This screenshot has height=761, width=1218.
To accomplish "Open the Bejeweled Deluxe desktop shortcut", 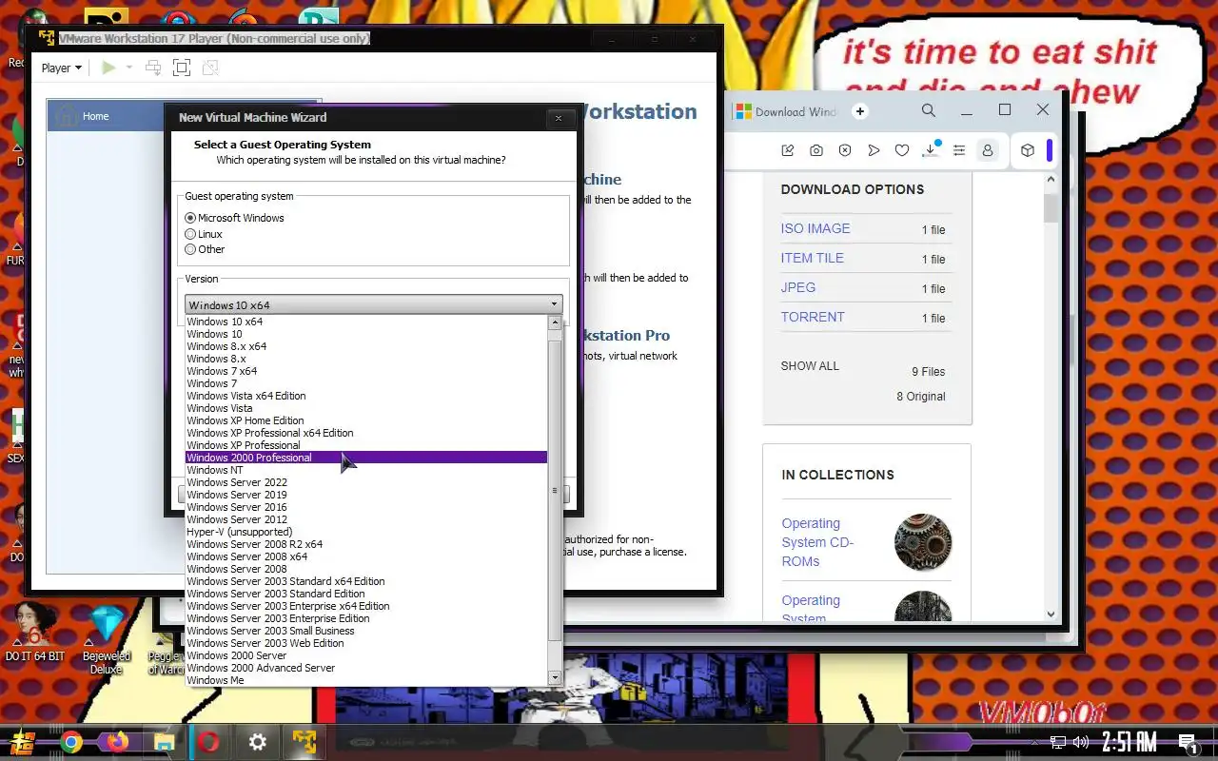I will click(x=107, y=637).
